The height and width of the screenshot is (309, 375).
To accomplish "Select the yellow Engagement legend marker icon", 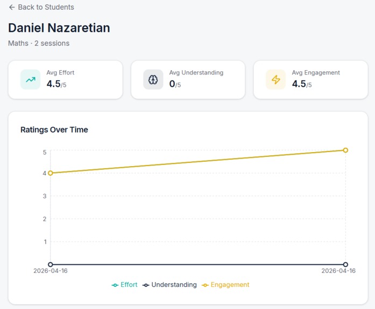I will click(x=205, y=285).
